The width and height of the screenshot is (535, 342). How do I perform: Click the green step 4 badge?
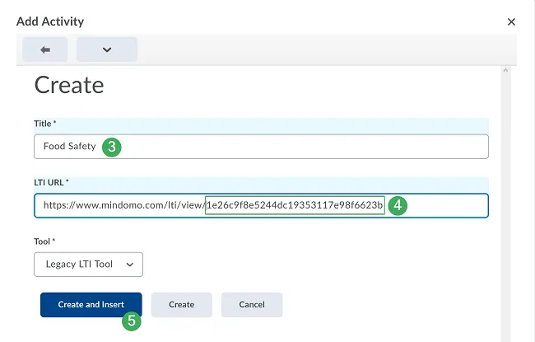(x=398, y=206)
